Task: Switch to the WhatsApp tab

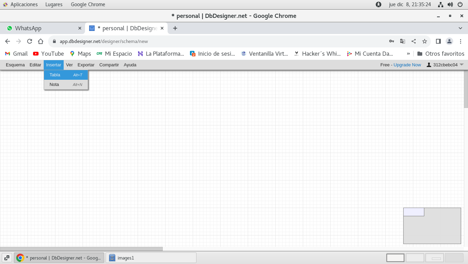Action: point(41,28)
